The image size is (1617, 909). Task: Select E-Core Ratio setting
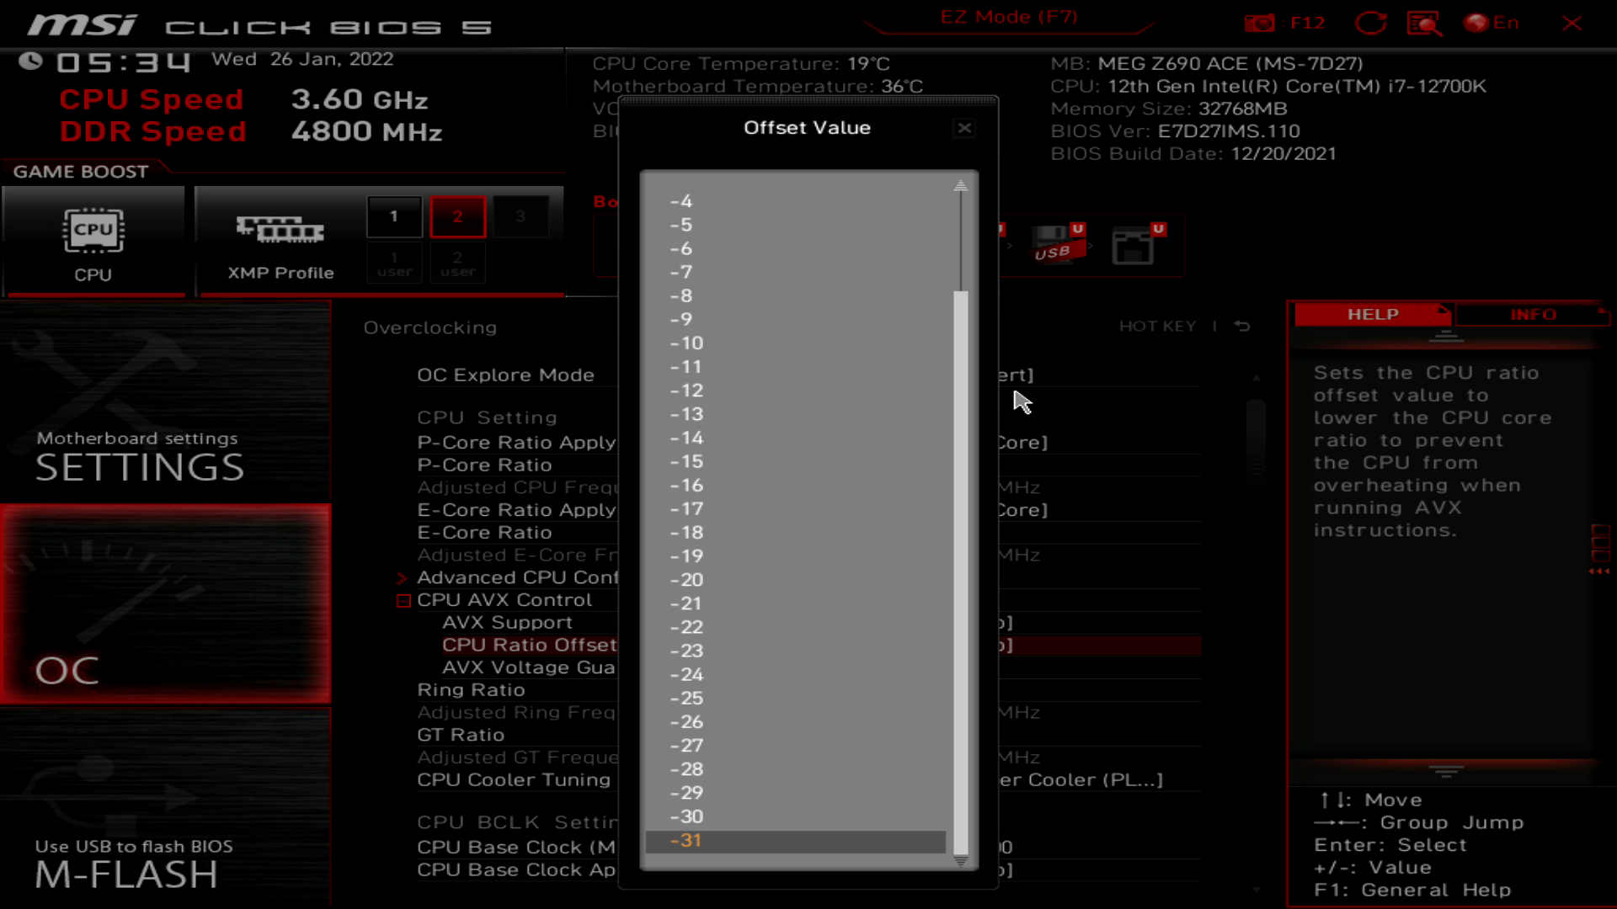point(484,533)
